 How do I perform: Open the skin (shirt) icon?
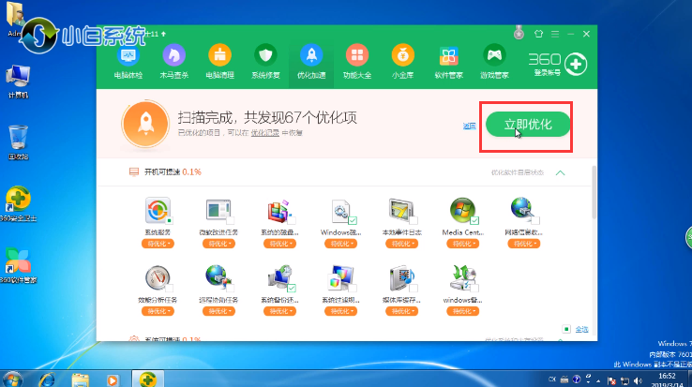click(x=538, y=34)
